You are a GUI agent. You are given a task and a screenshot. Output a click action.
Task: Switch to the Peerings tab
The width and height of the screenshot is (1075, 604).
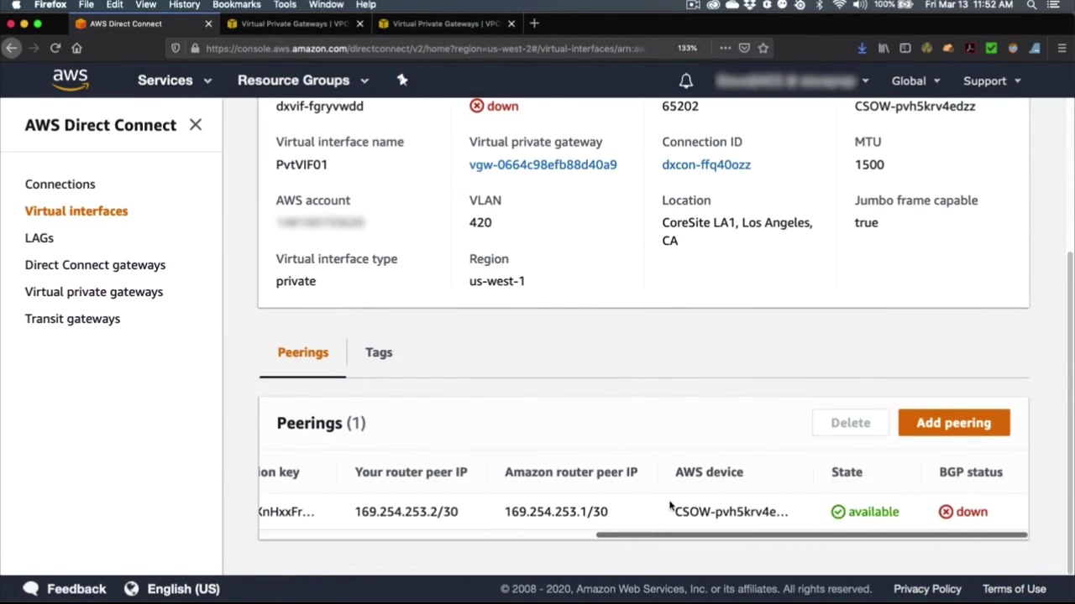coord(303,352)
